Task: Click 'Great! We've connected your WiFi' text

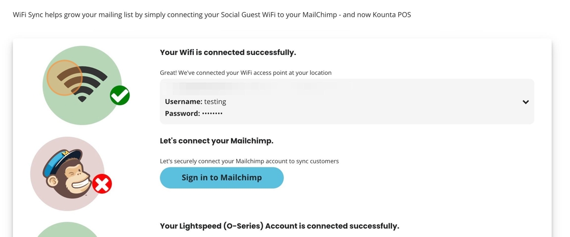Action: click(x=246, y=73)
